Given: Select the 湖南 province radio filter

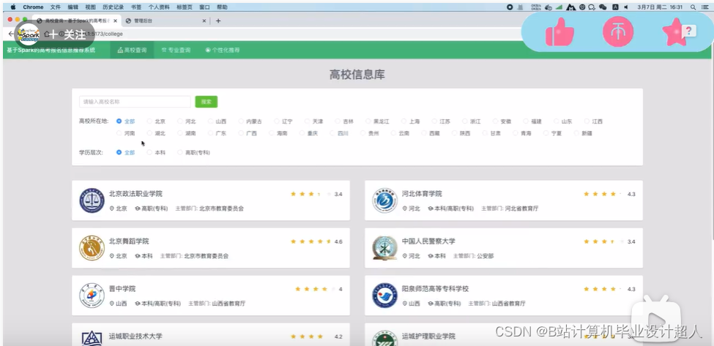Looking at the screenshot, I should tap(180, 133).
